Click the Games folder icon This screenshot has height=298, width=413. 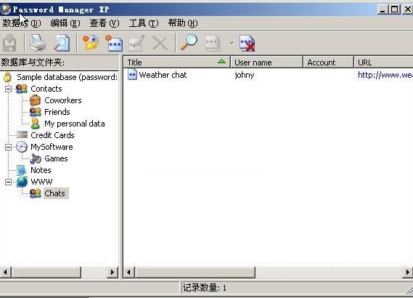(x=36, y=158)
